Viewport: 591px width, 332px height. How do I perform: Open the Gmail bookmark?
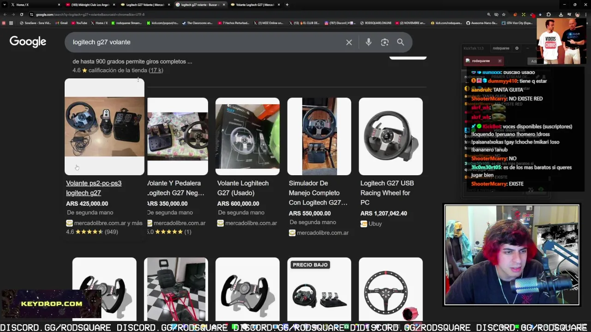(x=61, y=23)
